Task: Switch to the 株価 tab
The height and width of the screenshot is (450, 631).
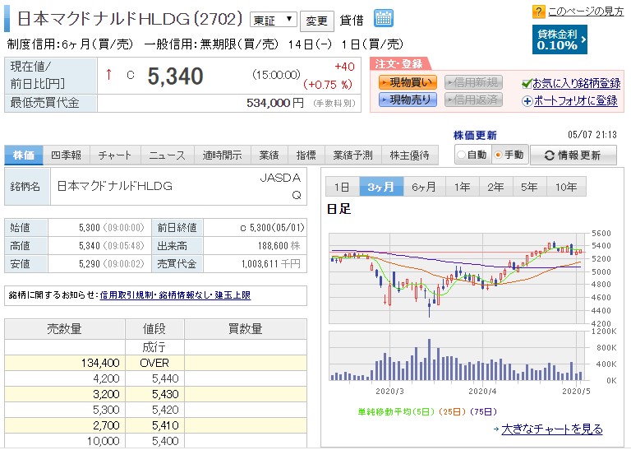Action: [24, 155]
